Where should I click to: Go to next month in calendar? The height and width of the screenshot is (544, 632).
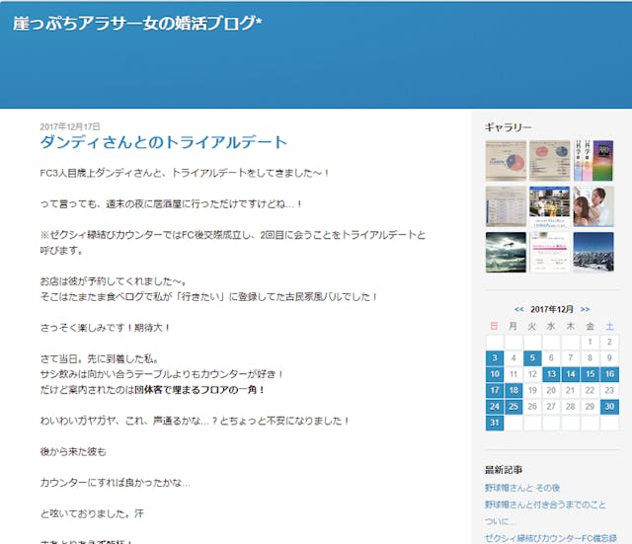click(x=585, y=309)
